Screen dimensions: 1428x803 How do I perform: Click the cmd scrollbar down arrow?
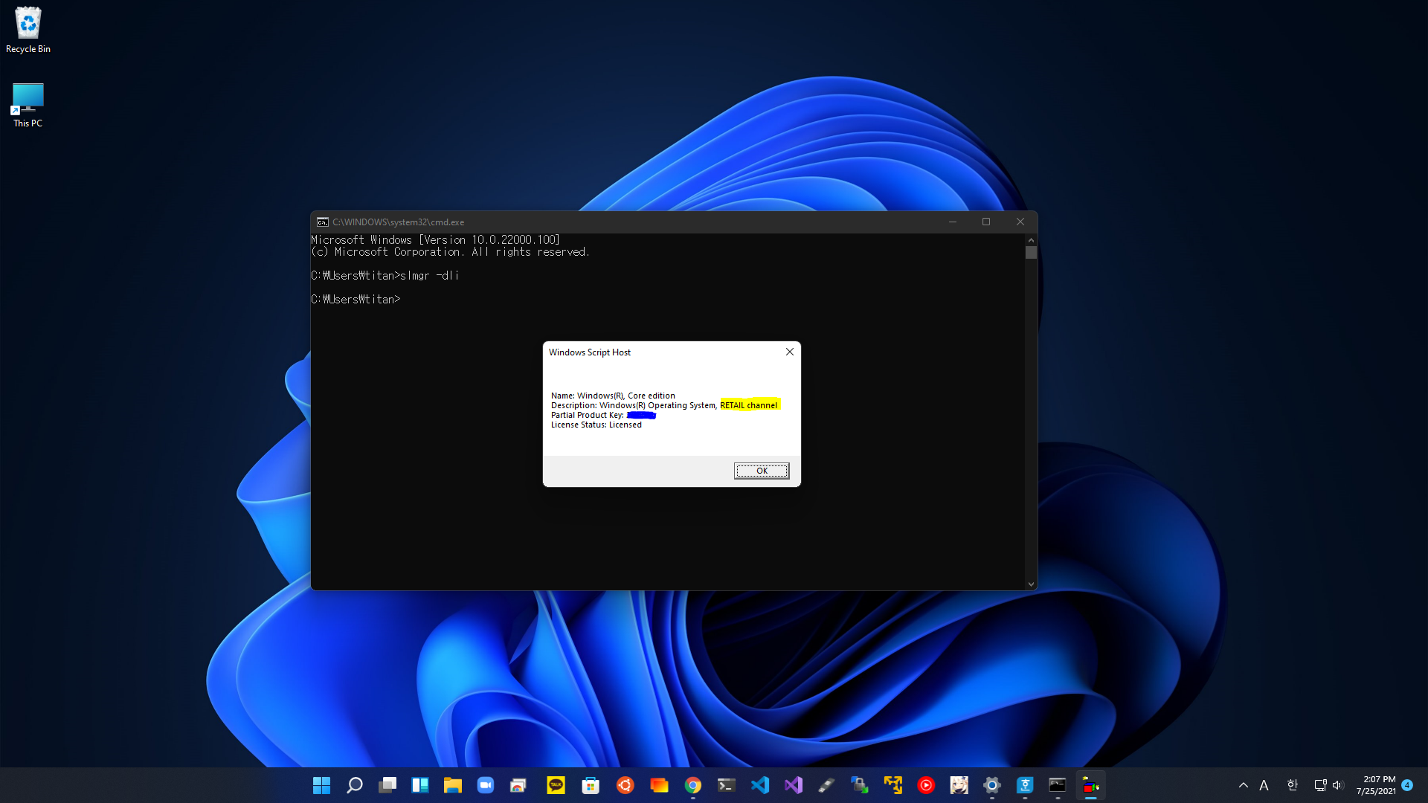(x=1031, y=584)
